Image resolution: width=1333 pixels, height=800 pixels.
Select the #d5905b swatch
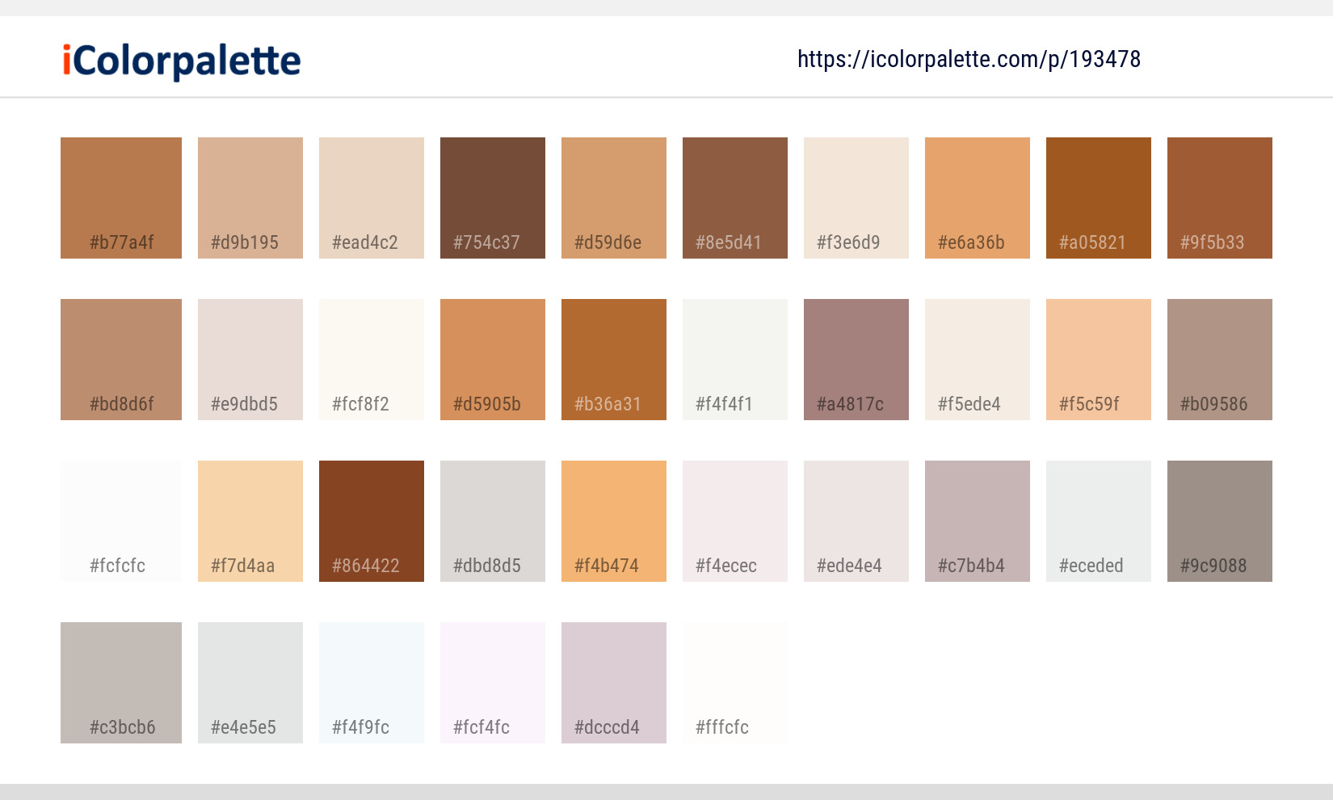[492, 359]
